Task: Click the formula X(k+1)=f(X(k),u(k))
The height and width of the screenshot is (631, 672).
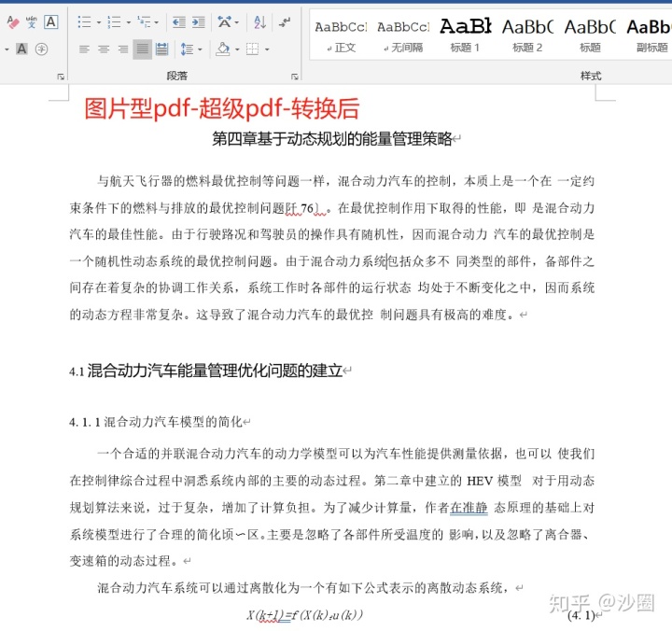Action: [x=304, y=615]
